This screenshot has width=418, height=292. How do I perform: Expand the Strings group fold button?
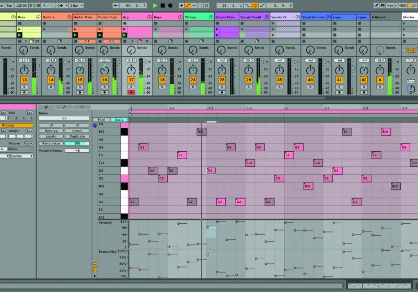coord(211,17)
